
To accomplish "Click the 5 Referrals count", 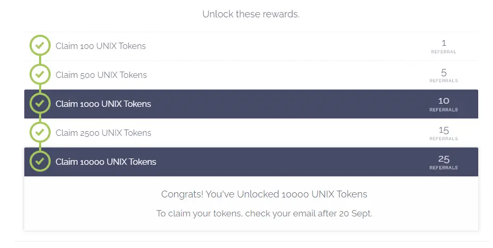I will (x=443, y=76).
